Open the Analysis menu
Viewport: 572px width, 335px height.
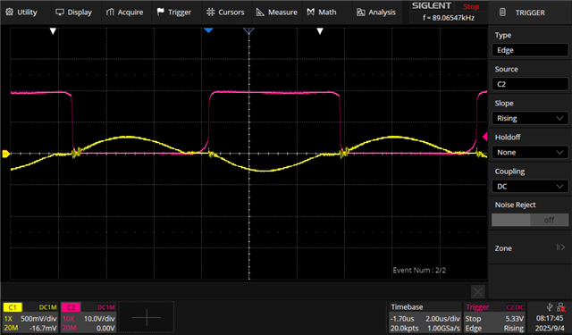[376, 12]
